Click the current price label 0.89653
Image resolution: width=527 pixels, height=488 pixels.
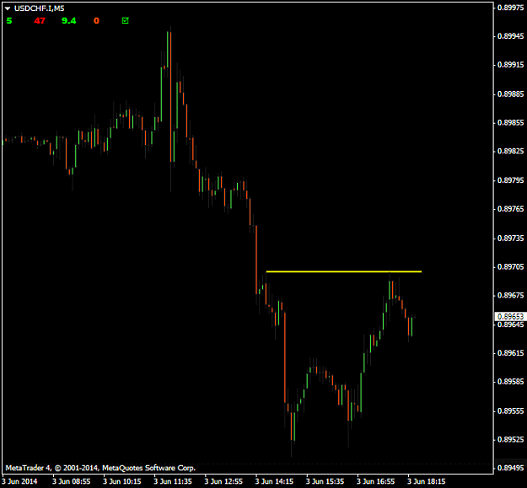point(510,317)
